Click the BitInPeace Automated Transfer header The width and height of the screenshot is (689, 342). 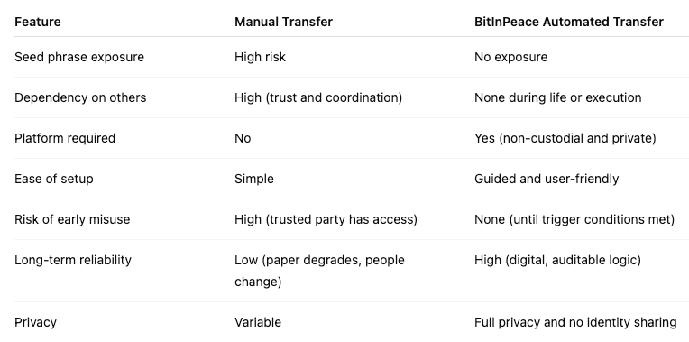(568, 22)
